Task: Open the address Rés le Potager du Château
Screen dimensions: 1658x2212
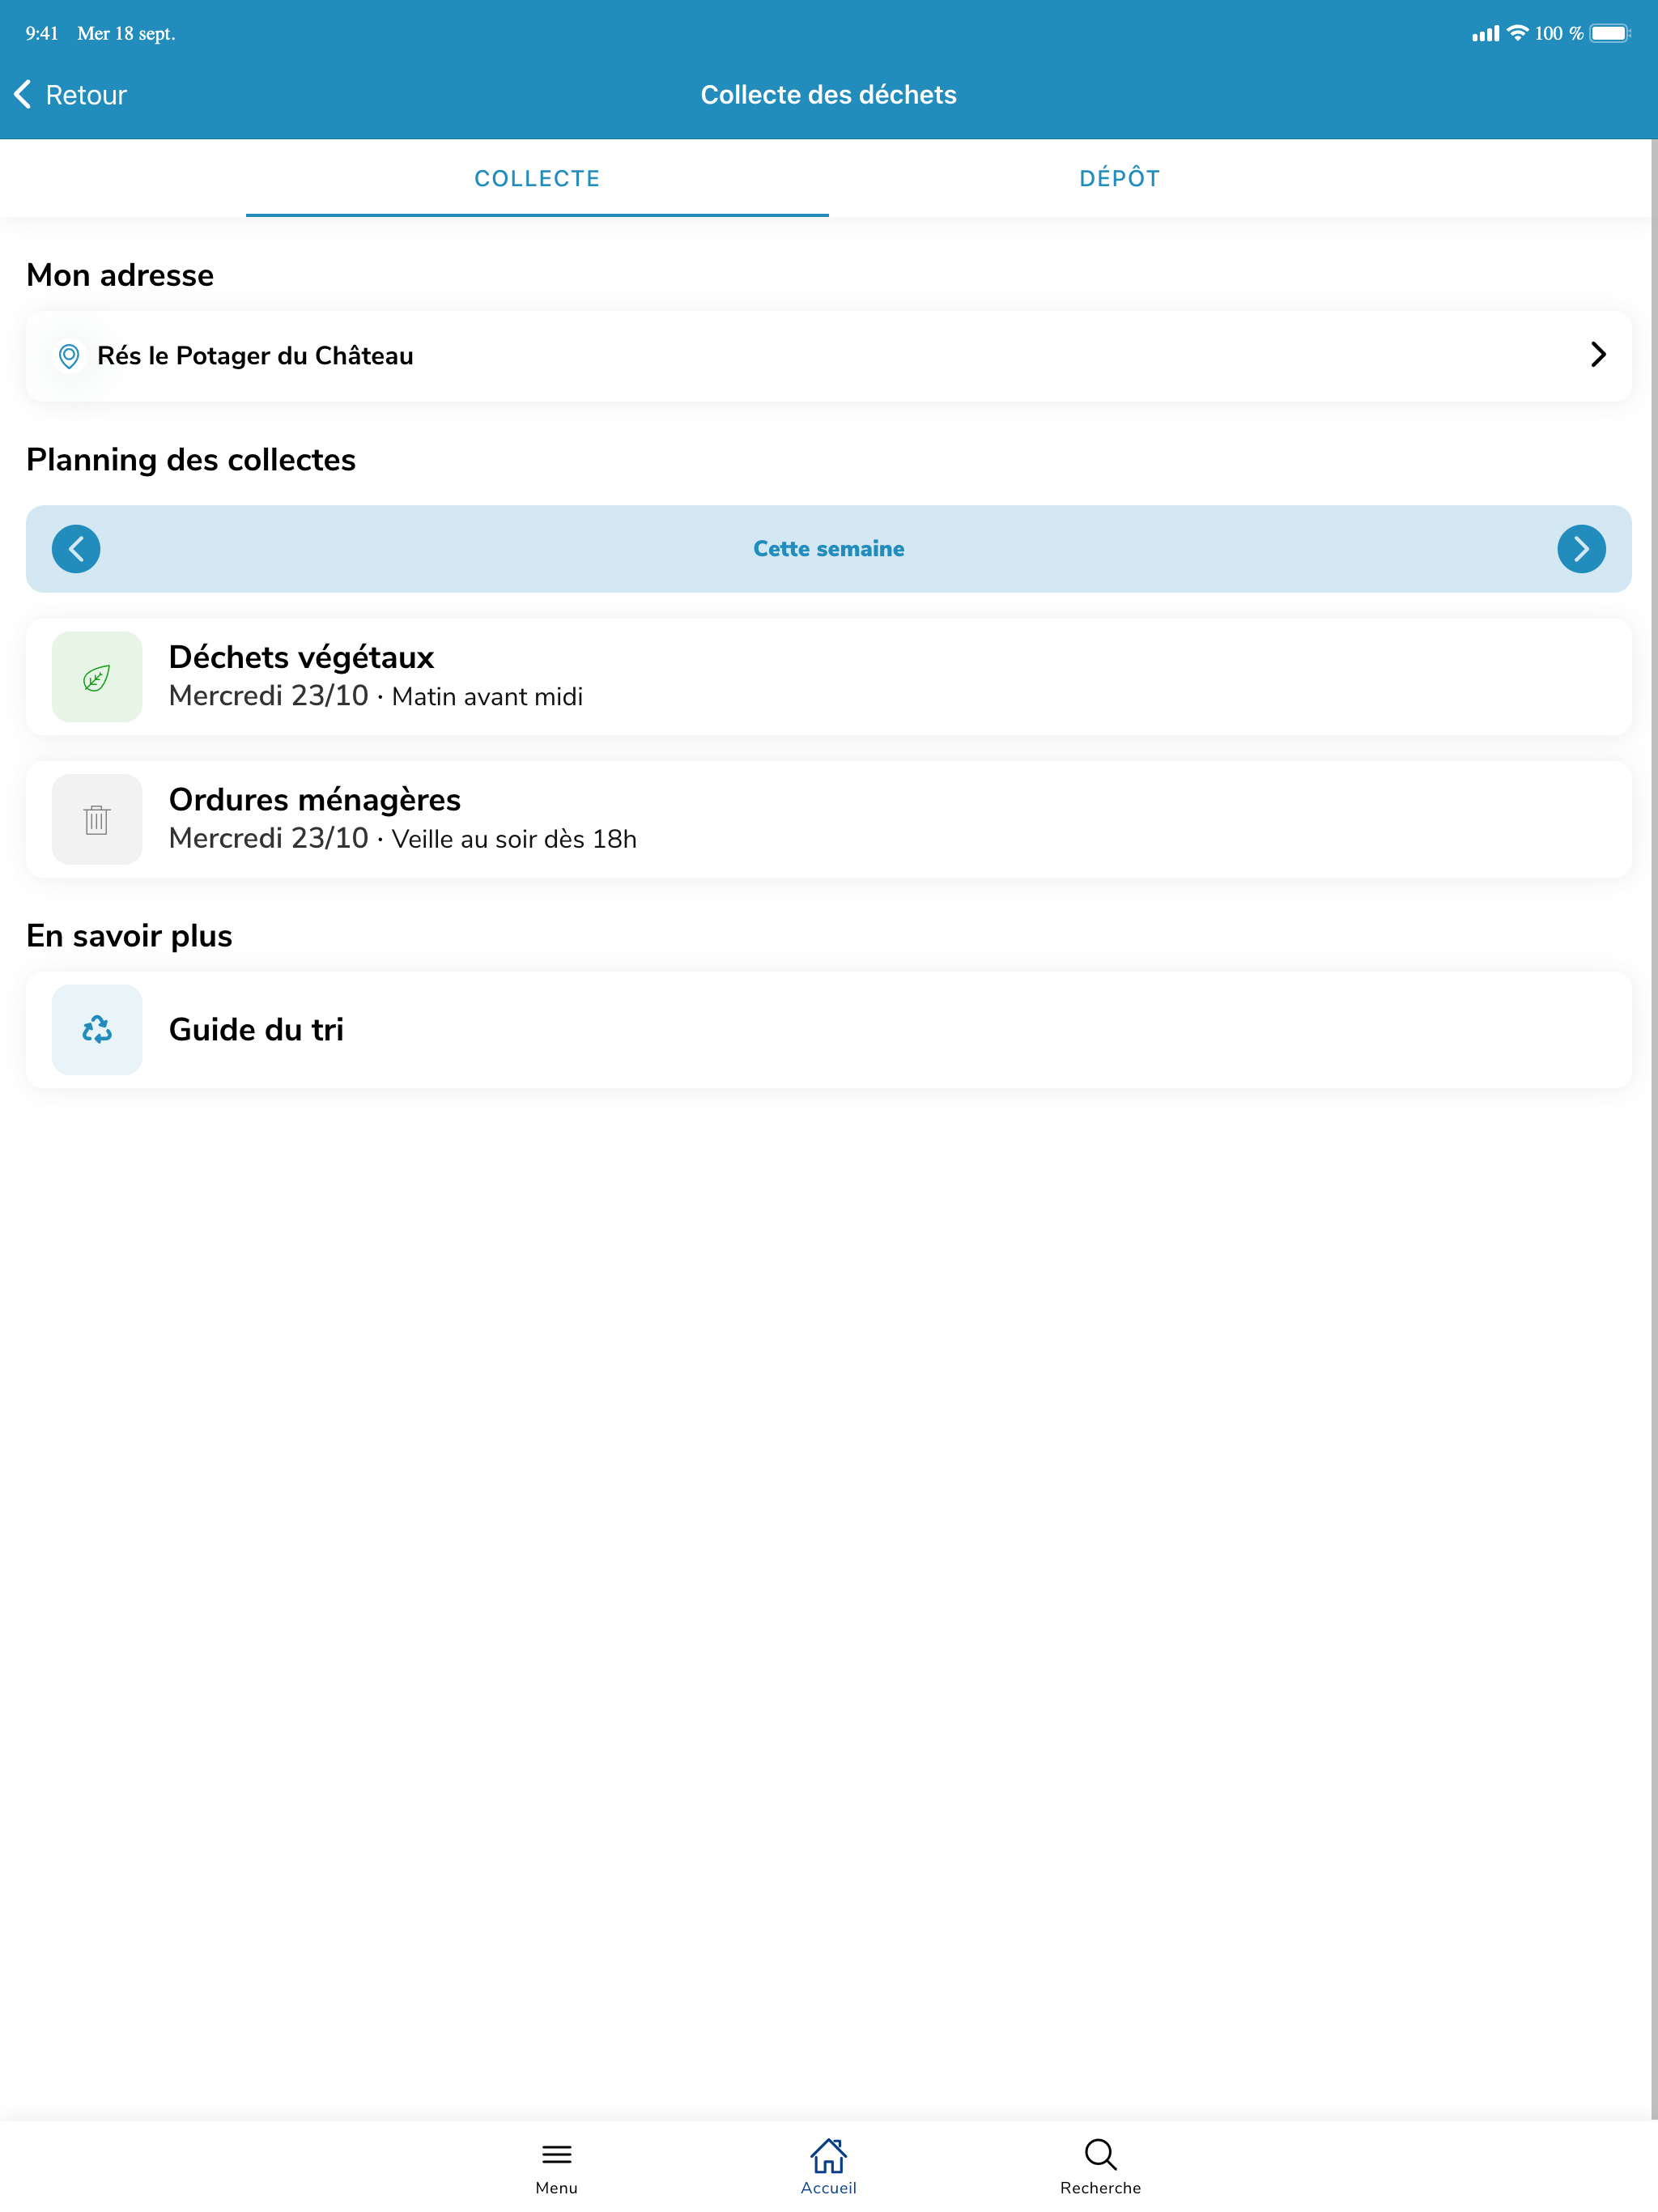Action: click(828, 356)
